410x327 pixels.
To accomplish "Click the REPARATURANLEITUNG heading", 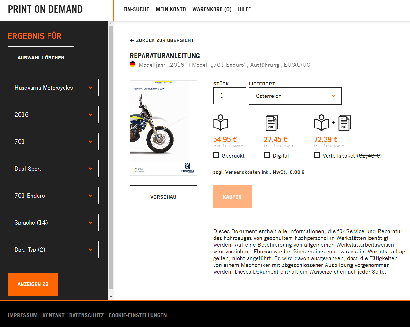I will 165,56.
